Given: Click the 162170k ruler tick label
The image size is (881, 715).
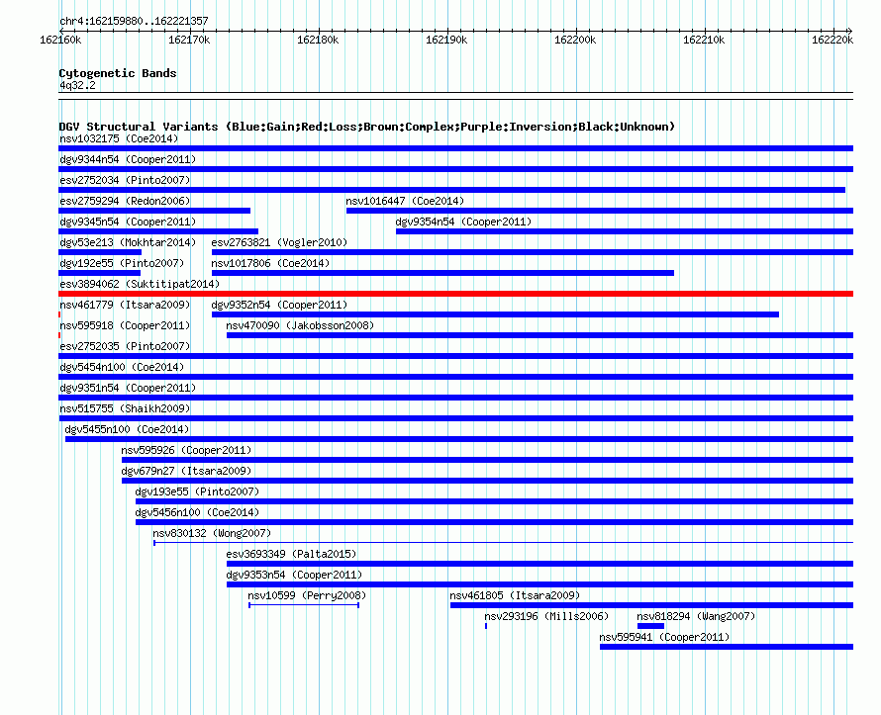Looking at the screenshot, I should pyautogui.click(x=189, y=40).
